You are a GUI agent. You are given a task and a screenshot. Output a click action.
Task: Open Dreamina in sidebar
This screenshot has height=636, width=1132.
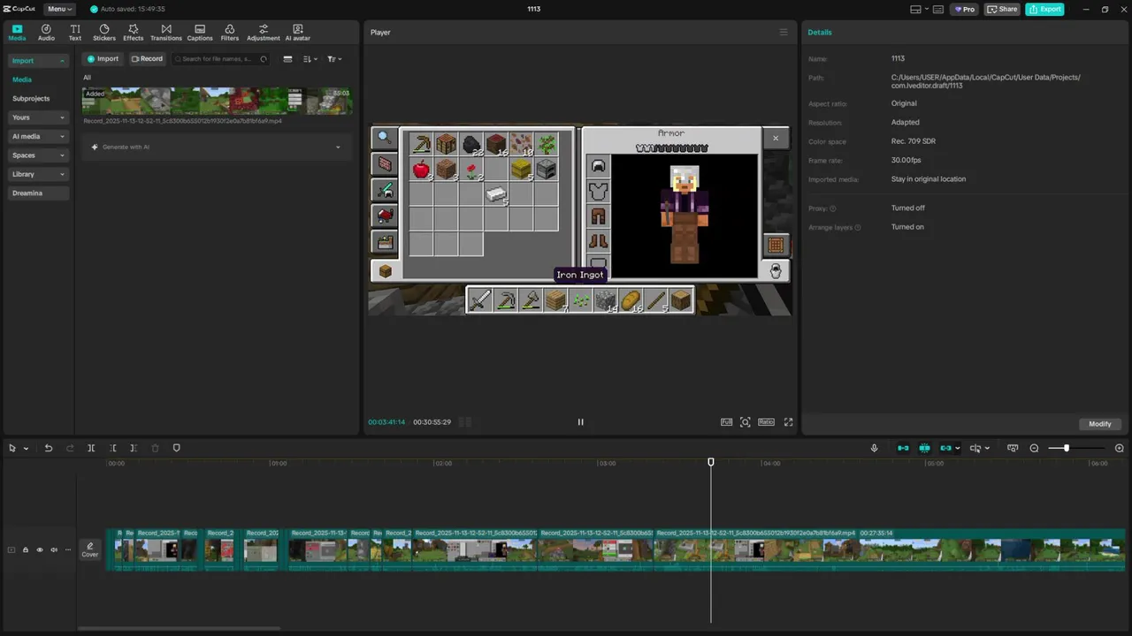point(39,193)
